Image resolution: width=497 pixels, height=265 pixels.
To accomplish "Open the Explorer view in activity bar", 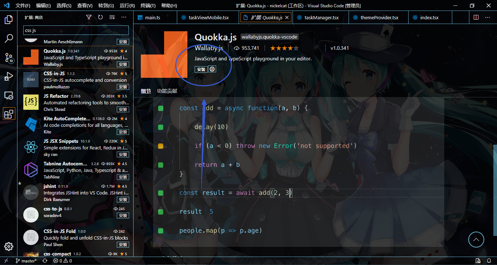I will 8,19.
